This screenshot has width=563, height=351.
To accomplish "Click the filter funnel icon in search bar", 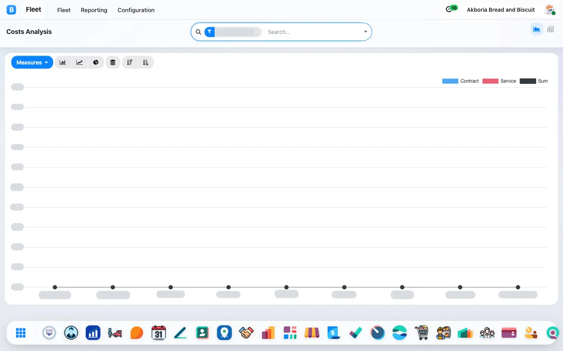I will 210,32.
